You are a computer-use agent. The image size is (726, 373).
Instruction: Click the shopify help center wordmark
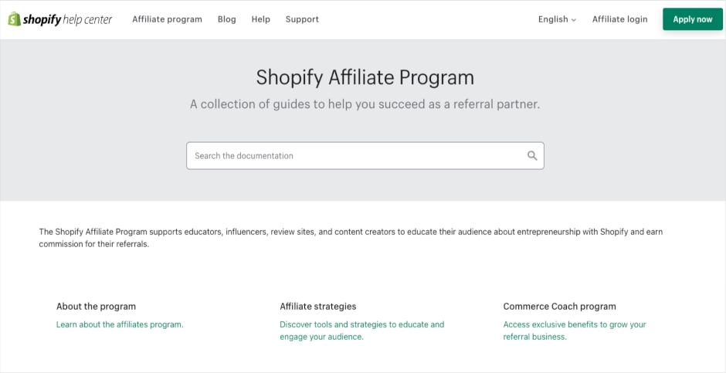[67, 19]
